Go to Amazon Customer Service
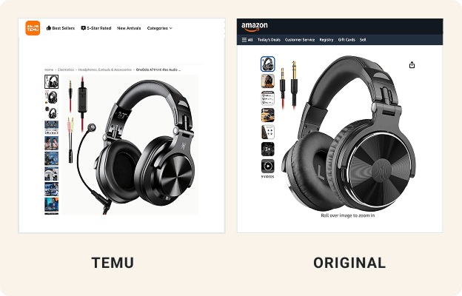The image size is (462, 296). (x=300, y=40)
